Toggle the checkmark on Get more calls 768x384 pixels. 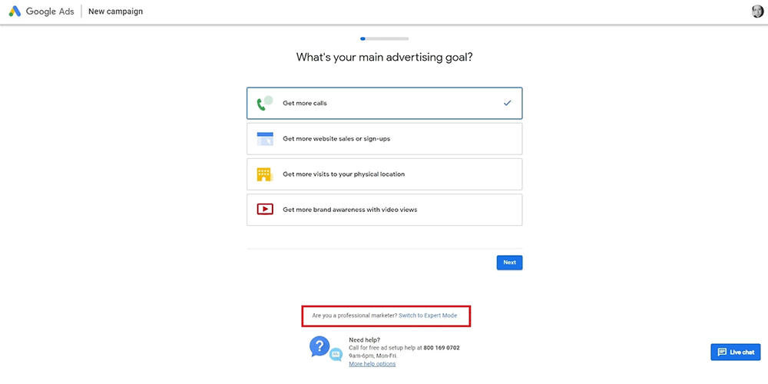click(507, 103)
